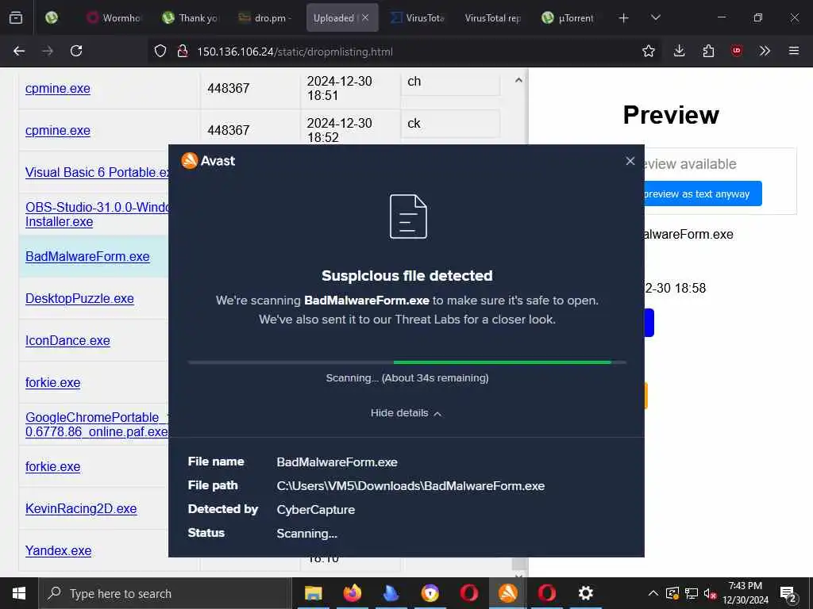Open Avast Secure Browser taskbar icon
Screen dimensions: 813x609
[430, 593]
